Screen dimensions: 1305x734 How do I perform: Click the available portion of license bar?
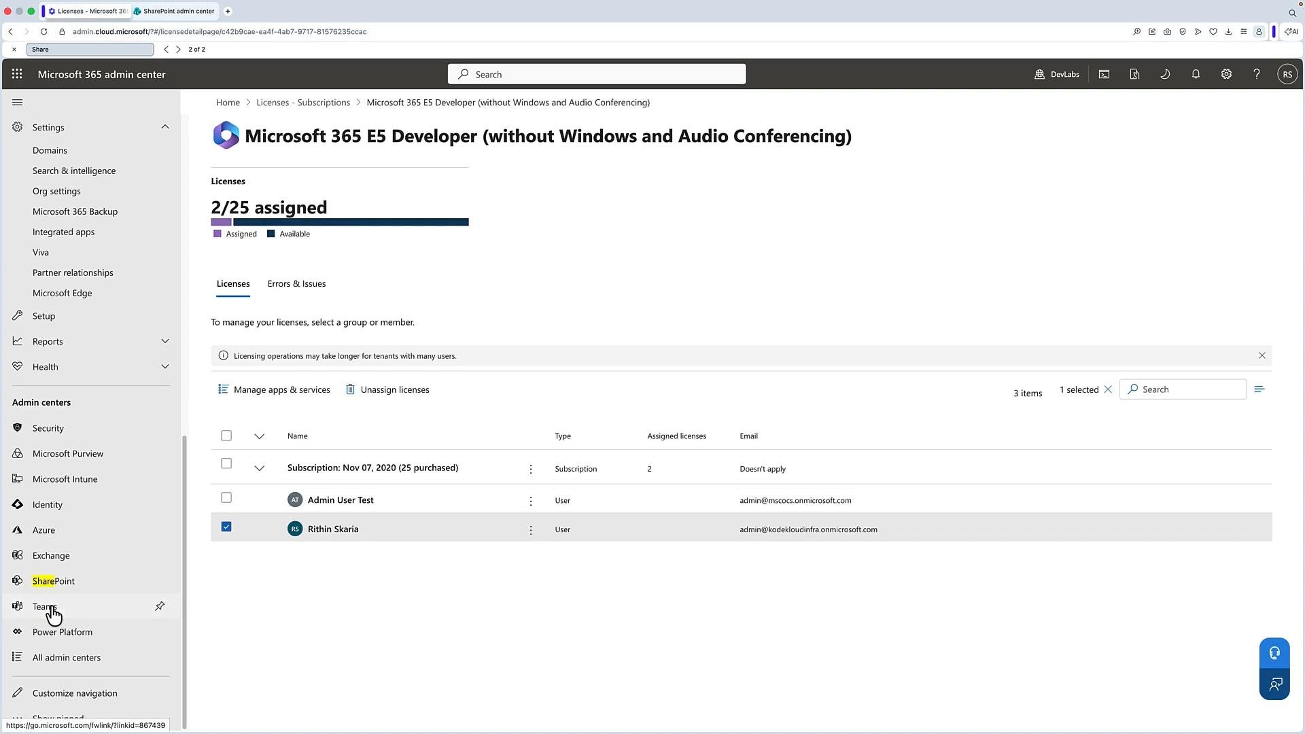pyautogui.click(x=351, y=222)
